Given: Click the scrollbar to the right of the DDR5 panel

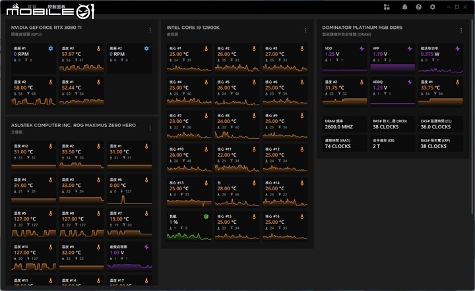Looking at the screenshot, I should pyautogui.click(x=472, y=117).
